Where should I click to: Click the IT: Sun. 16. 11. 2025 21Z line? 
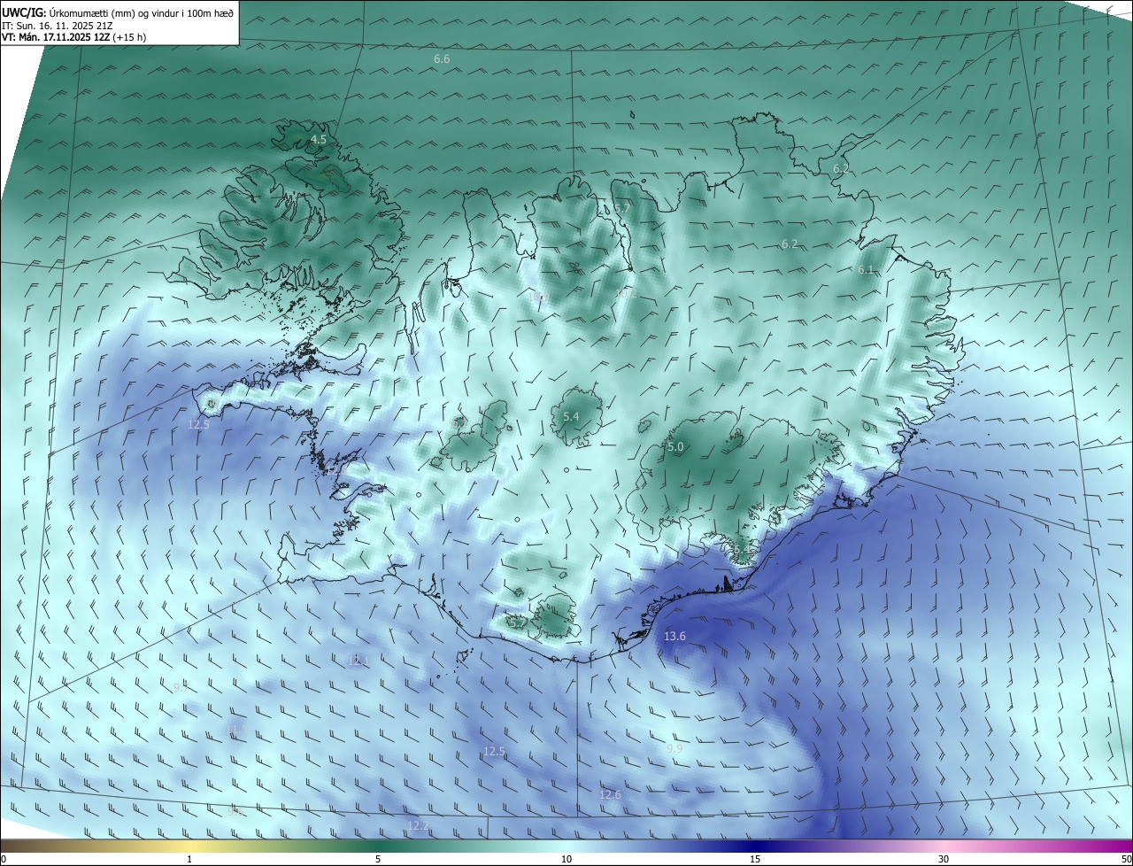pyautogui.click(x=57, y=26)
